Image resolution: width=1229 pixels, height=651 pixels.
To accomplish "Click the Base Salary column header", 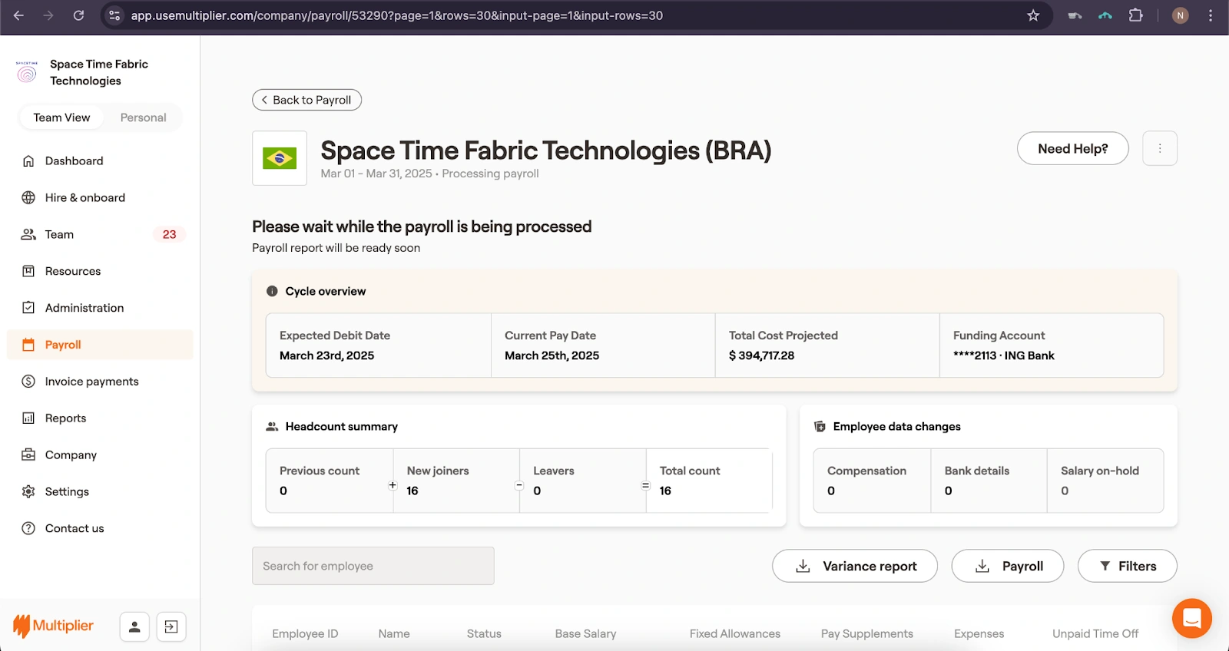I will tap(585, 633).
